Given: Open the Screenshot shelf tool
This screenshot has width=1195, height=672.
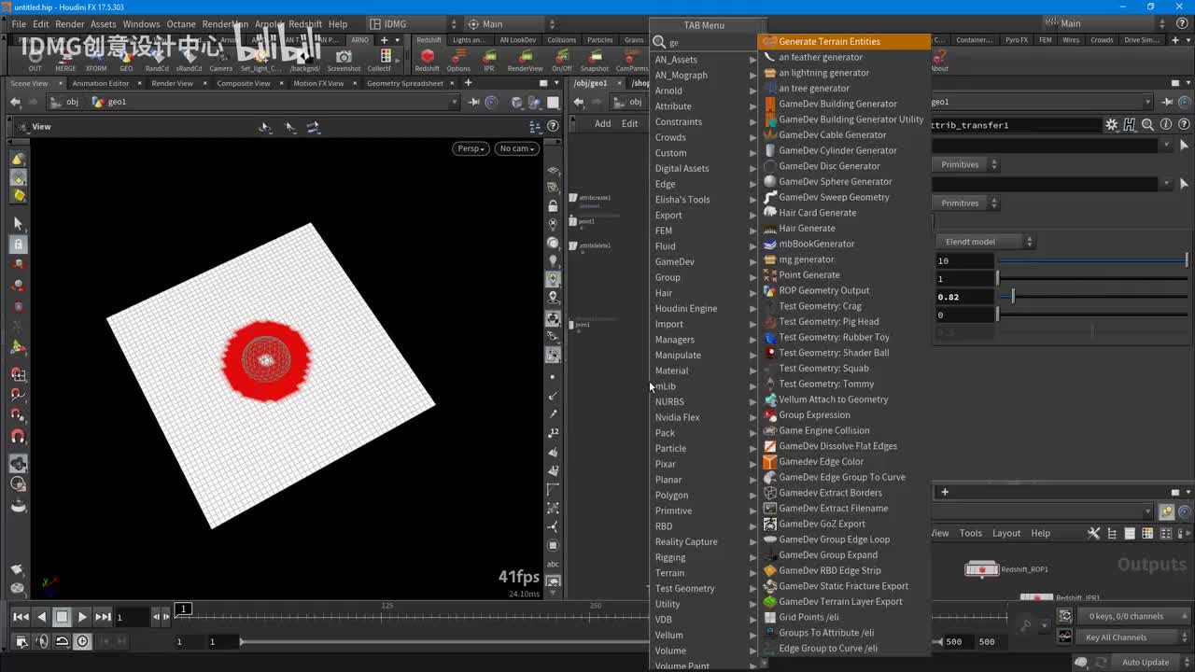Looking at the screenshot, I should pyautogui.click(x=344, y=58).
